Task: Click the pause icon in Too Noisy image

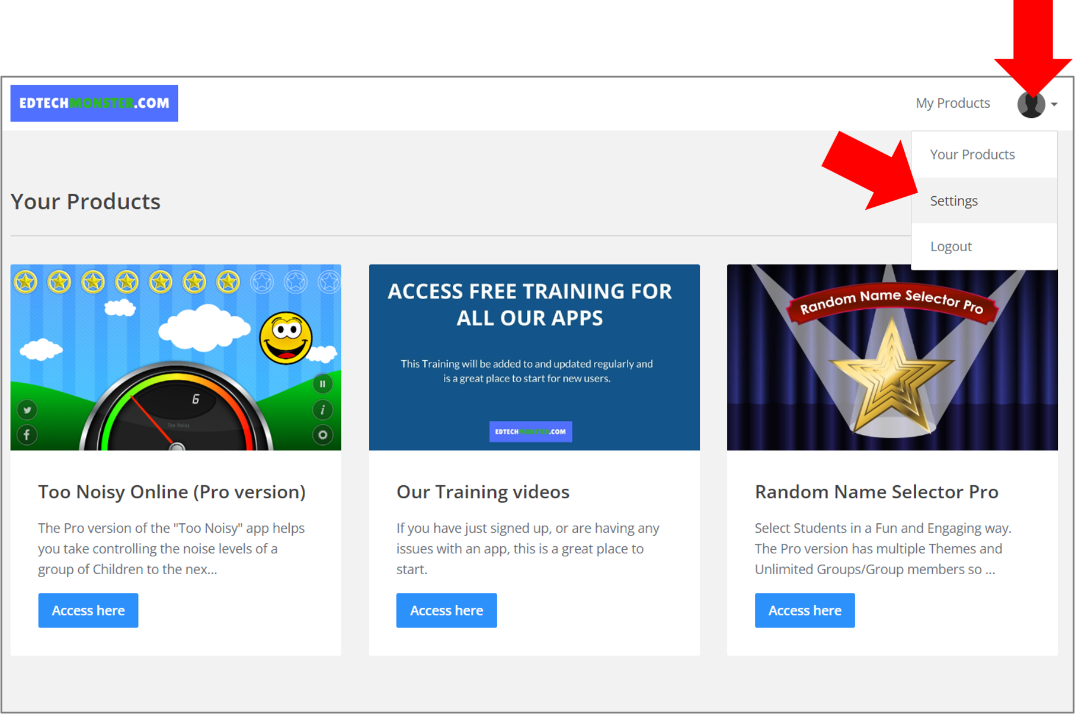Action: pos(323,384)
